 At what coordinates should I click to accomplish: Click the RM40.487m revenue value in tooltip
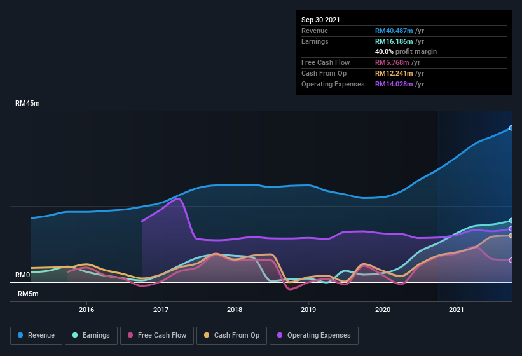(394, 31)
